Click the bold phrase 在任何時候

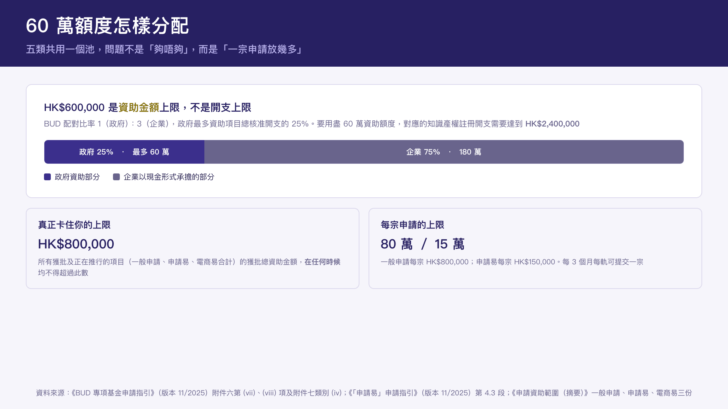[x=322, y=262]
